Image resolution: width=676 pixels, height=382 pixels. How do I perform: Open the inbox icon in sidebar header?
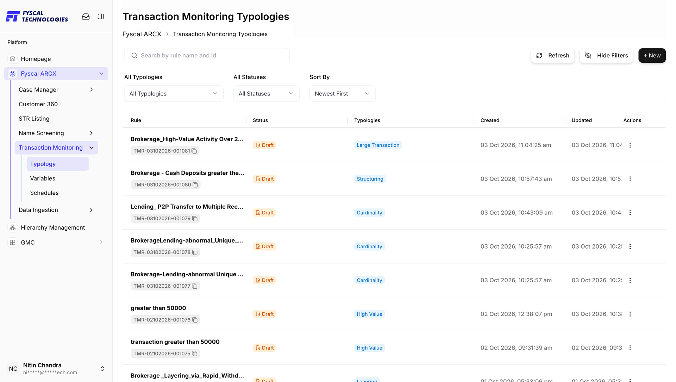click(x=86, y=17)
